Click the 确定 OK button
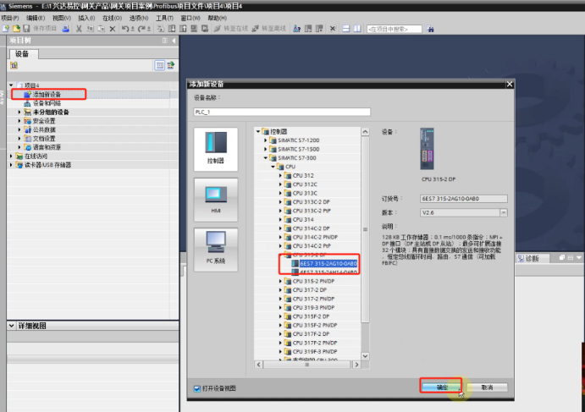The height and width of the screenshot is (412, 585). pyautogui.click(x=441, y=387)
